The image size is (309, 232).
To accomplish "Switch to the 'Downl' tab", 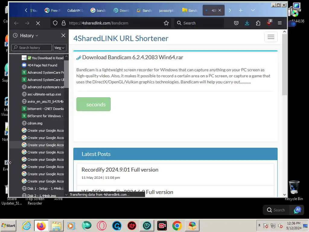I will tap(121, 11).
